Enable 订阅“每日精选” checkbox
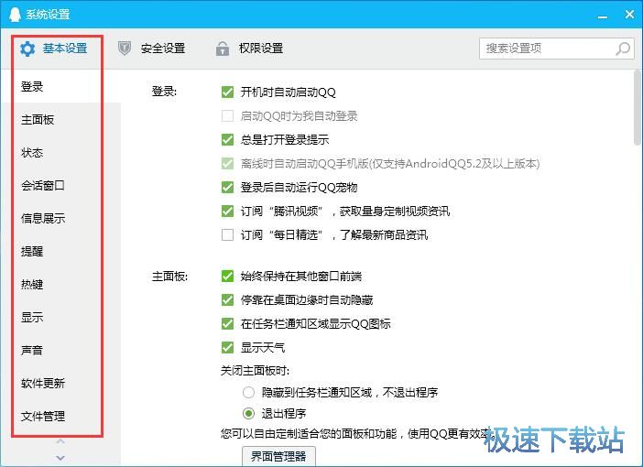Viewport: 643px width, 467px height. click(x=227, y=235)
